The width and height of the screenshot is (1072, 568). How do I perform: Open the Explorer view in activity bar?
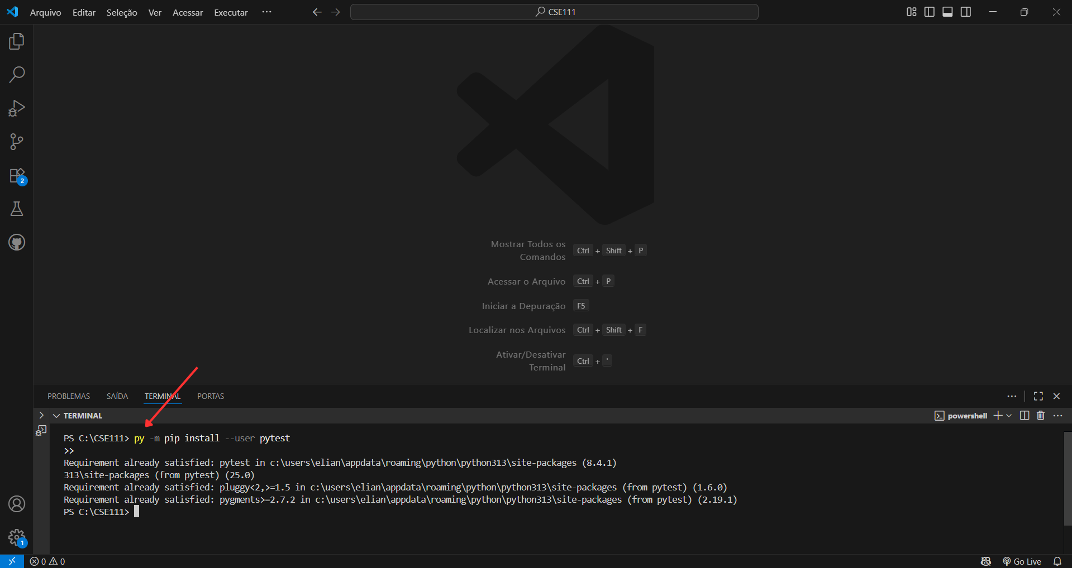pos(17,41)
